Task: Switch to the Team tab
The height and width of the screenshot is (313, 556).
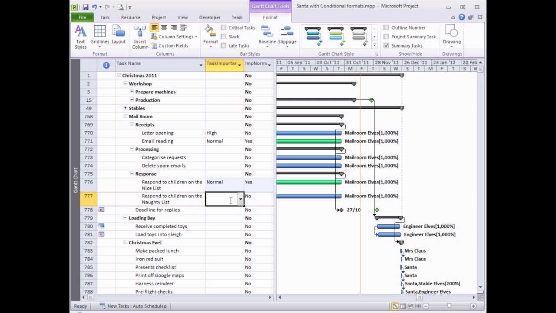Action: [237, 17]
